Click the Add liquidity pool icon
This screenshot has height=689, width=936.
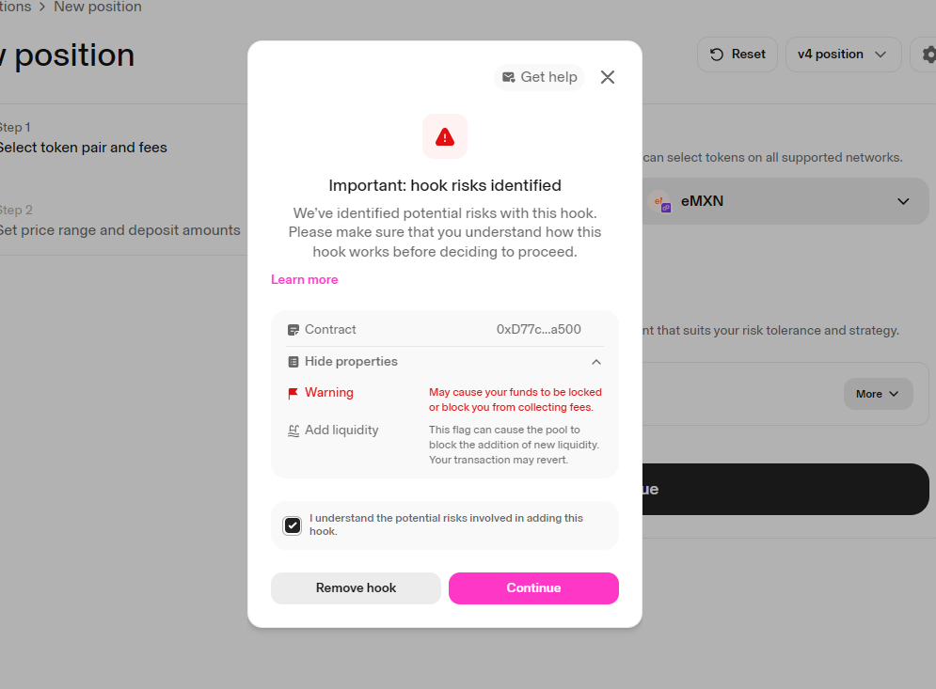click(x=293, y=431)
